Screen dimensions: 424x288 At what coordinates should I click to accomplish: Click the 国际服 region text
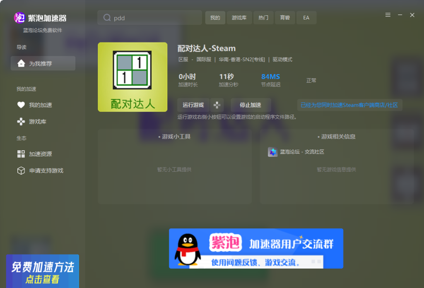(204, 60)
